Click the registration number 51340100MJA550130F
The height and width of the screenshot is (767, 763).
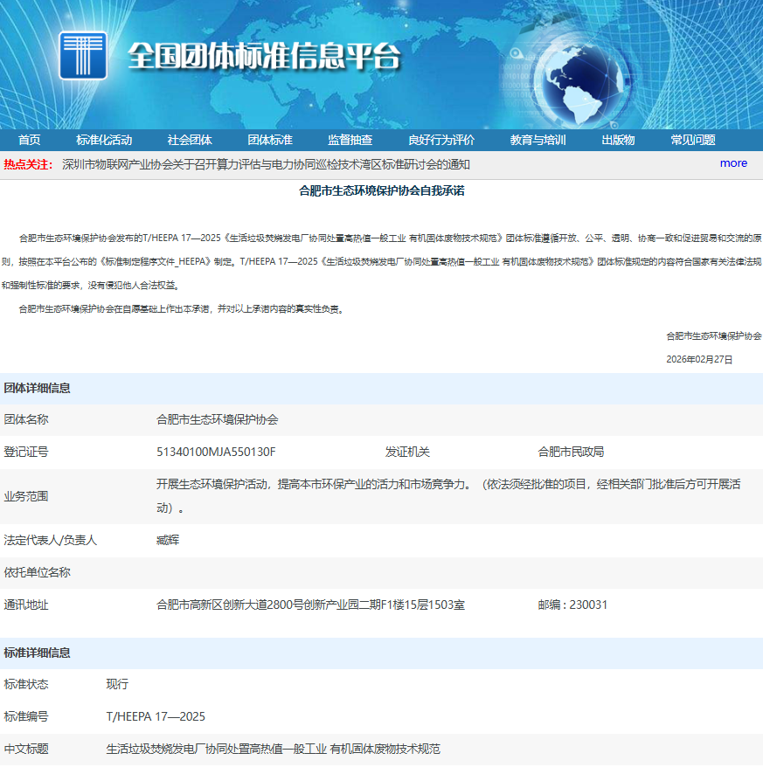[216, 452]
